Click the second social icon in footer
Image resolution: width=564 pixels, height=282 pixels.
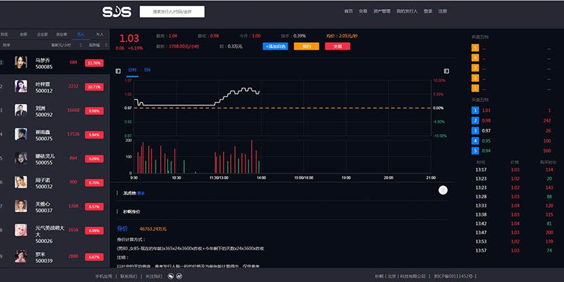(179, 277)
